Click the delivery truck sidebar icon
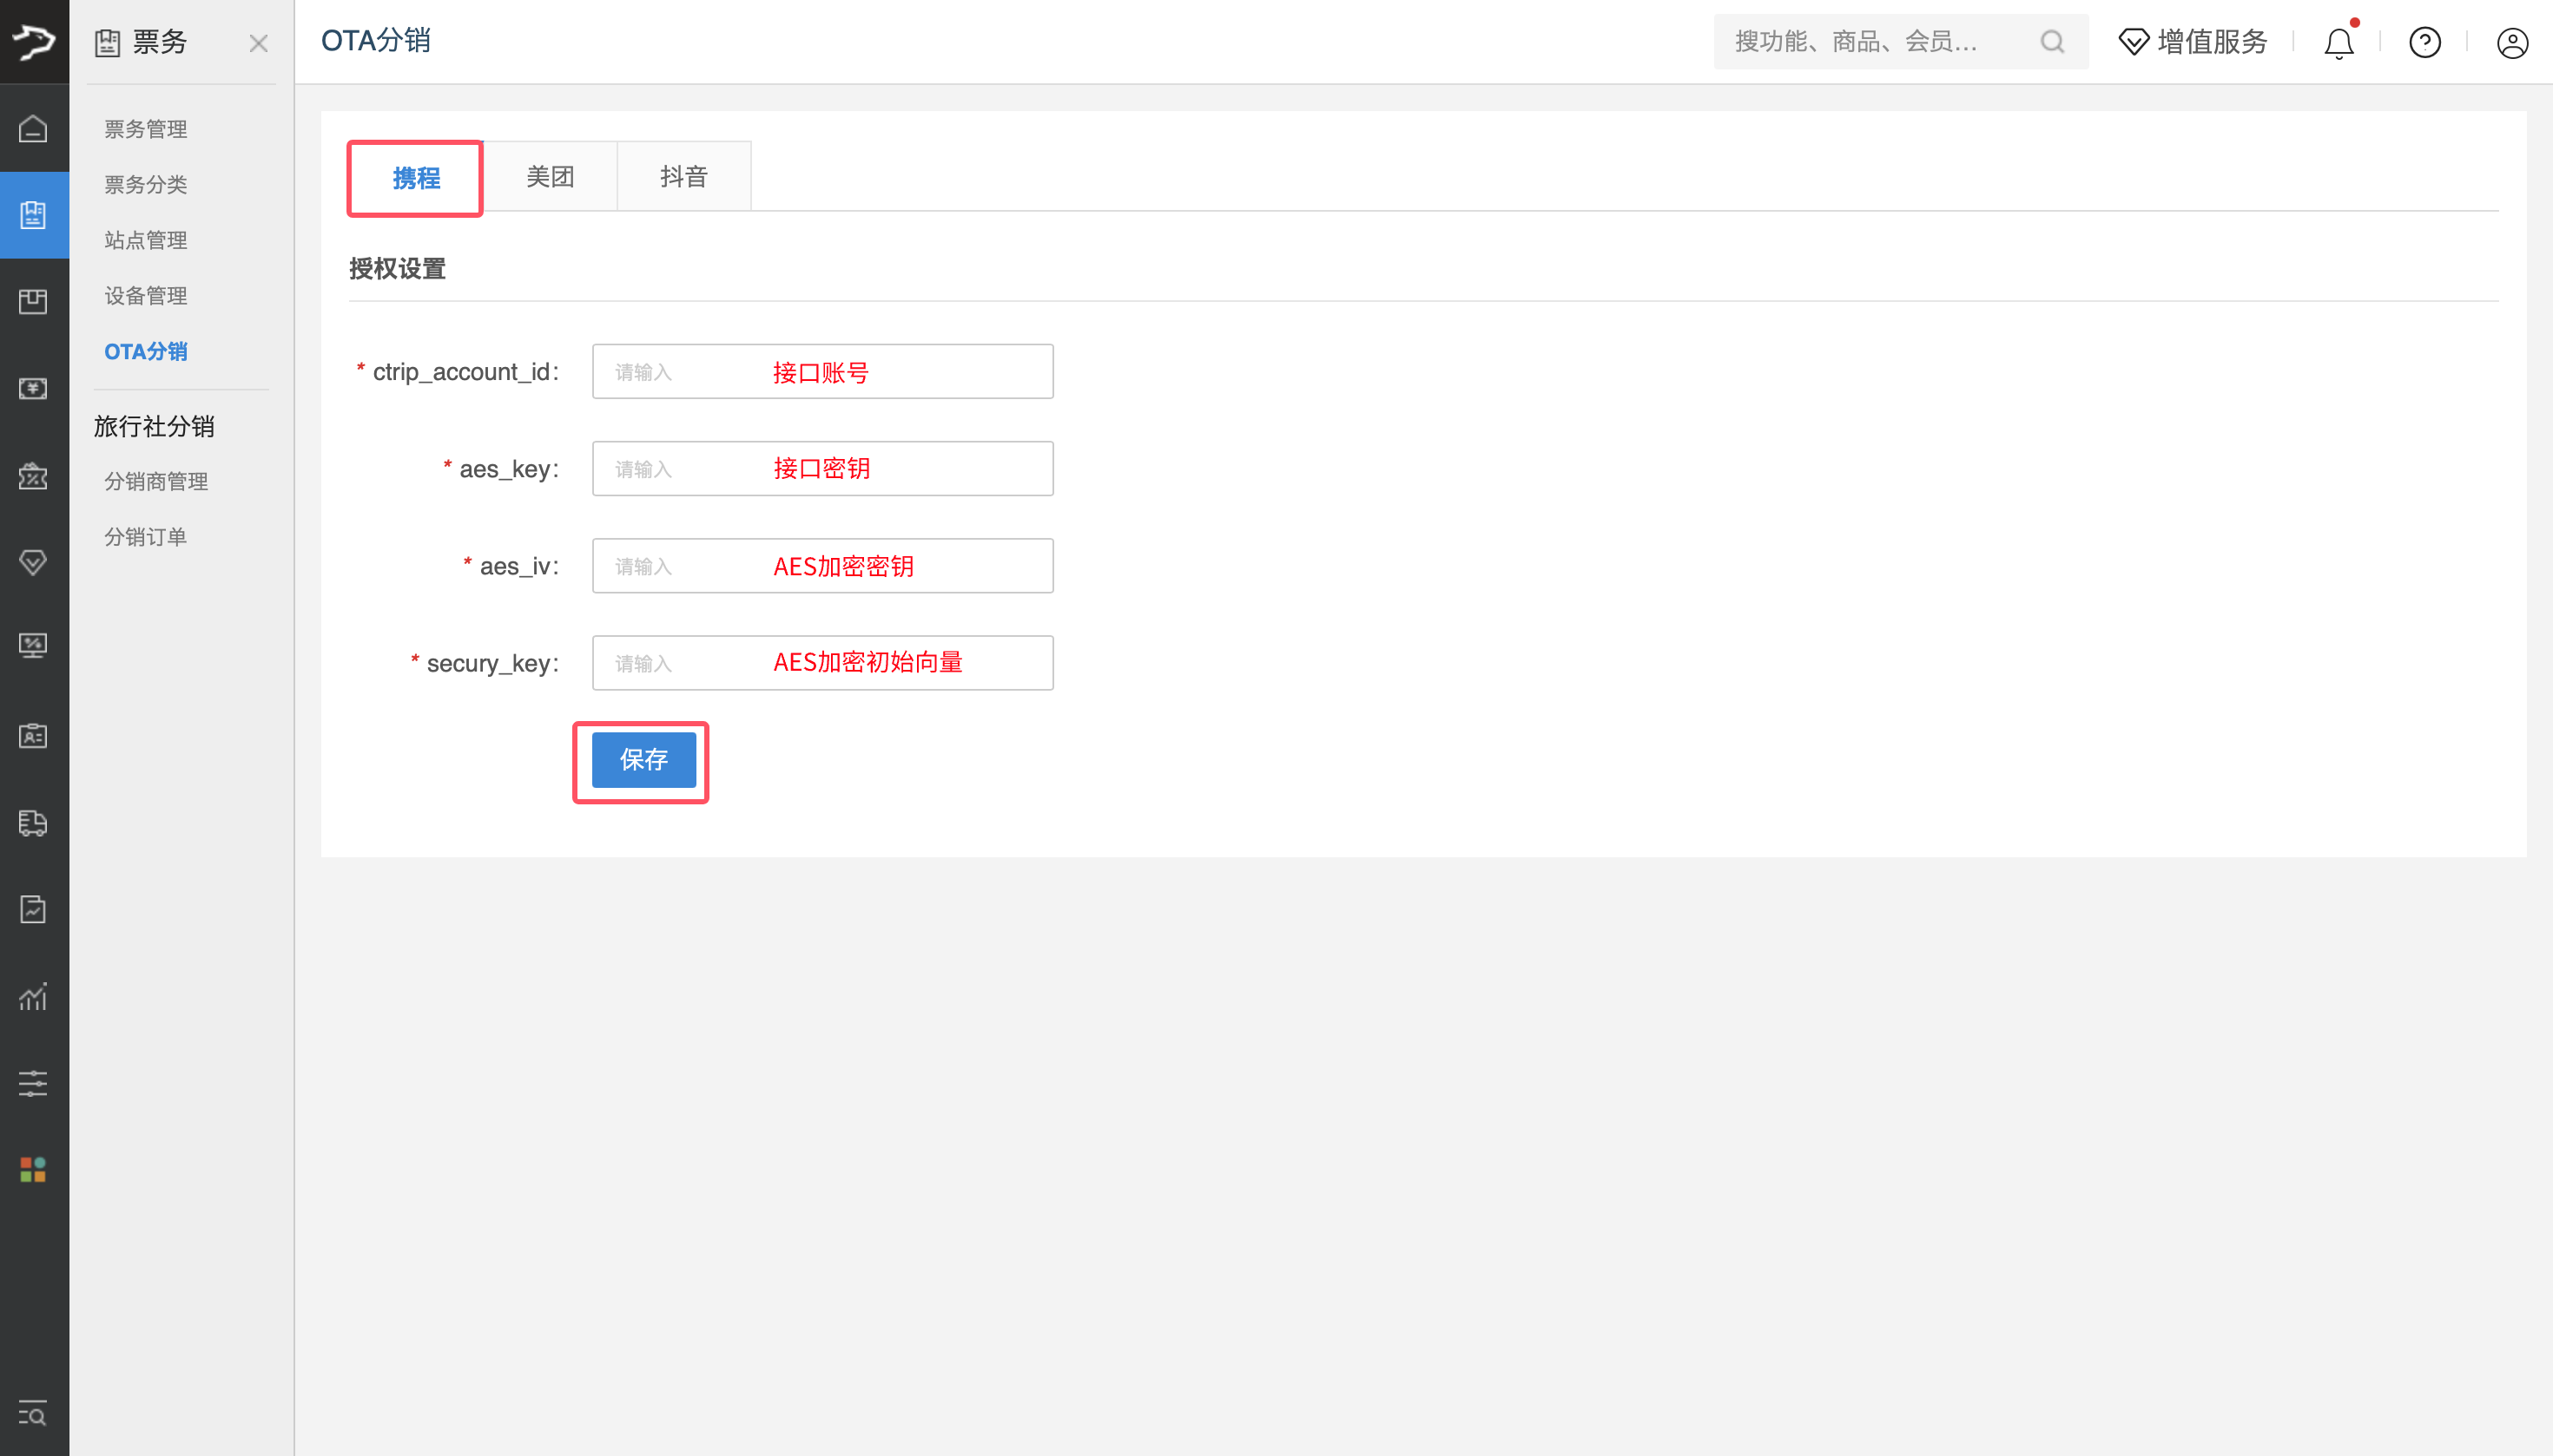This screenshot has height=1456, width=2553. 33,822
